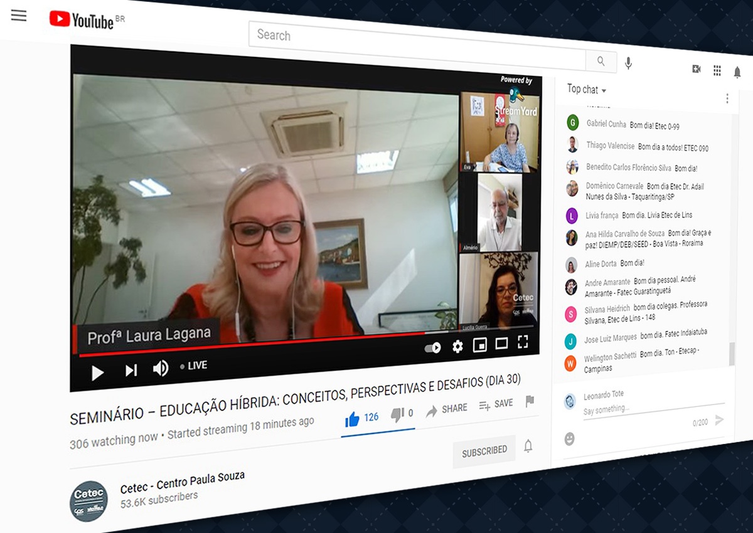Image resolution: width=753 pixels, height=533 pixels.
Task: Open video settings gear
Action: (457, 346)
